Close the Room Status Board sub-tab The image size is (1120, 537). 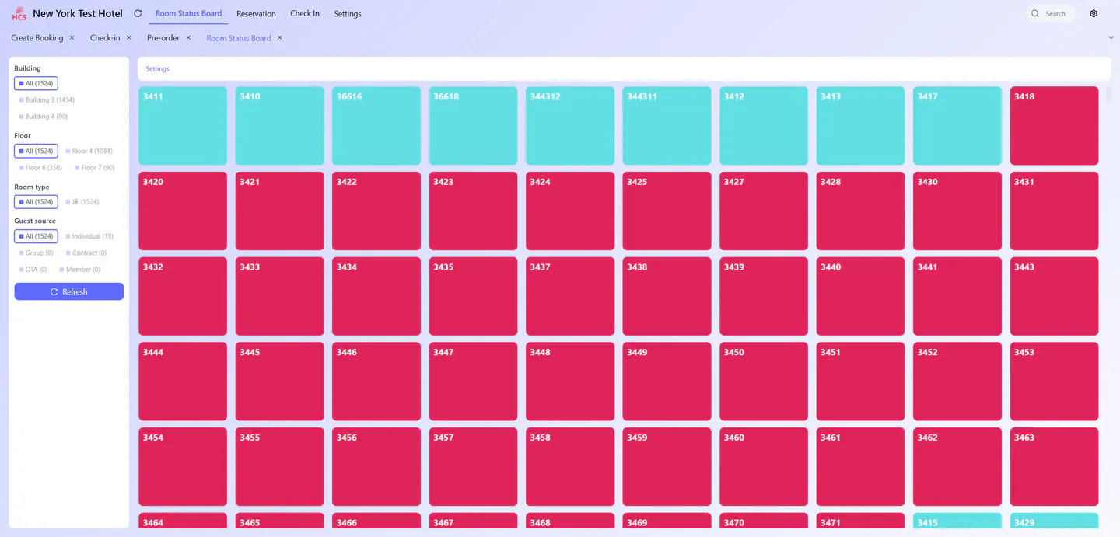(x=280, y=37)
